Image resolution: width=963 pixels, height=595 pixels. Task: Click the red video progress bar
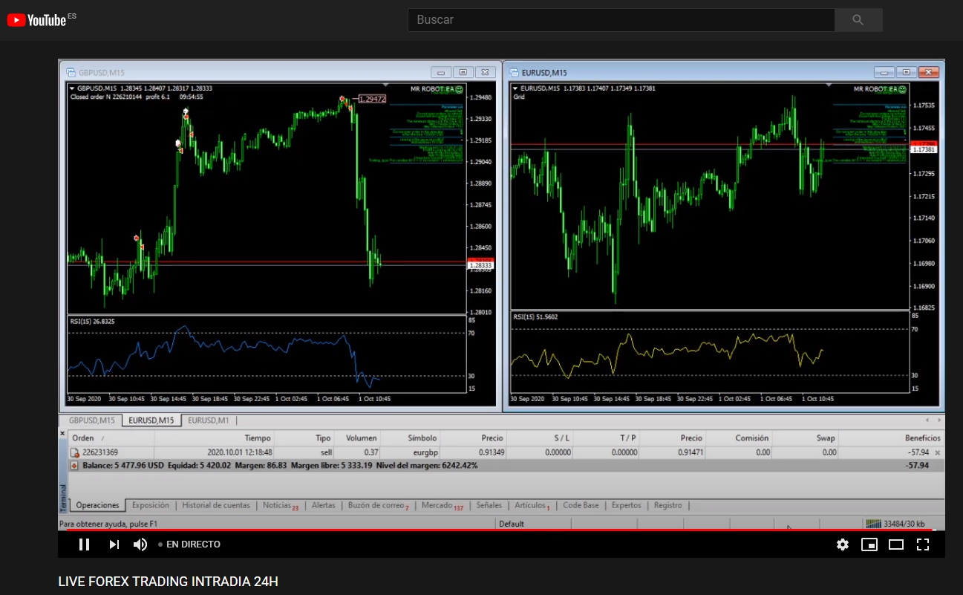pos(501,530)
